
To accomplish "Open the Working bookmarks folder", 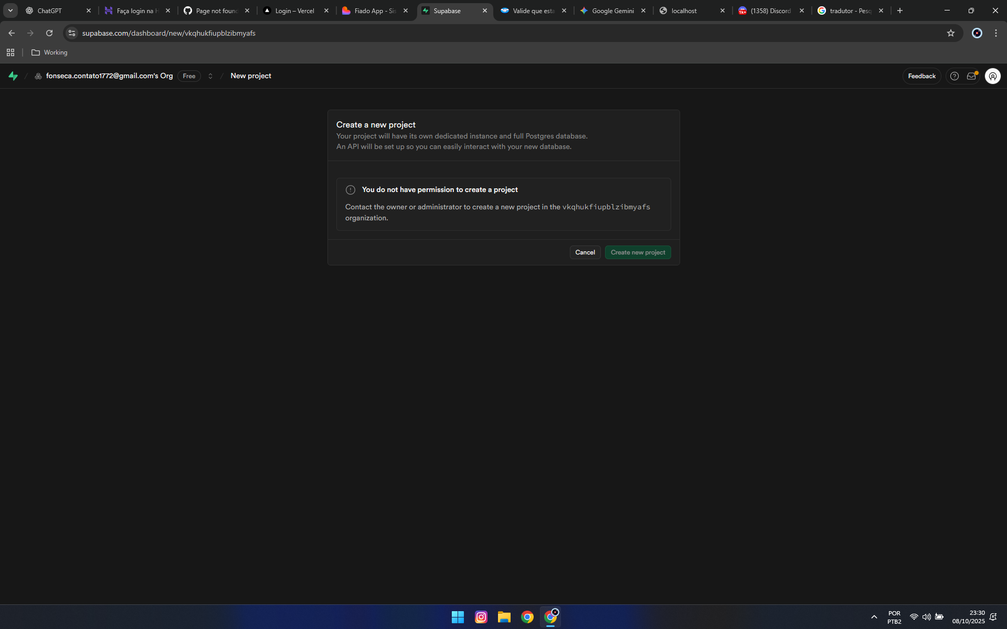I will [x=50, y=52].
